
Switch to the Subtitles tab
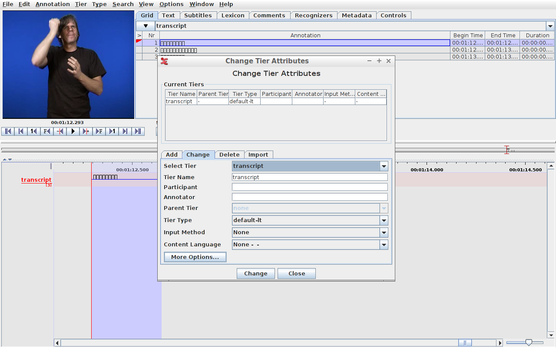(x=198, y=15)
